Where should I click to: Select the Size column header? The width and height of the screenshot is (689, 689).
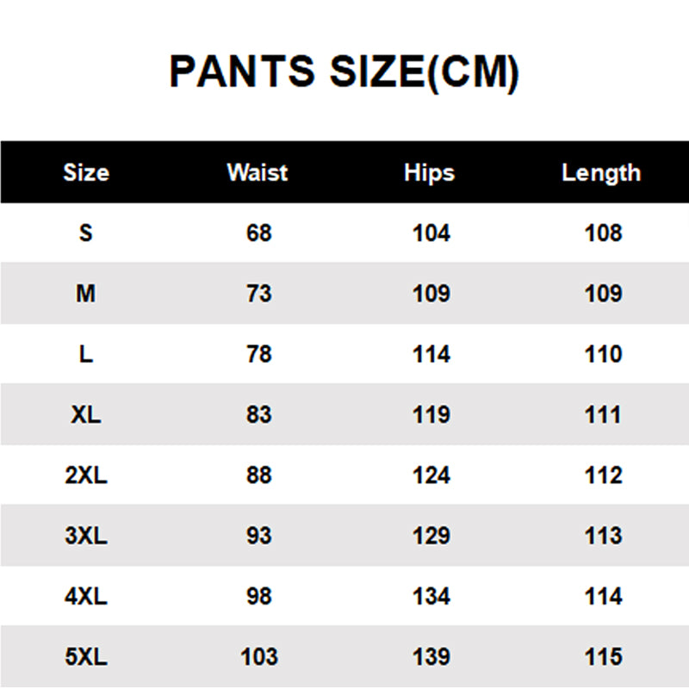[86, 172]
